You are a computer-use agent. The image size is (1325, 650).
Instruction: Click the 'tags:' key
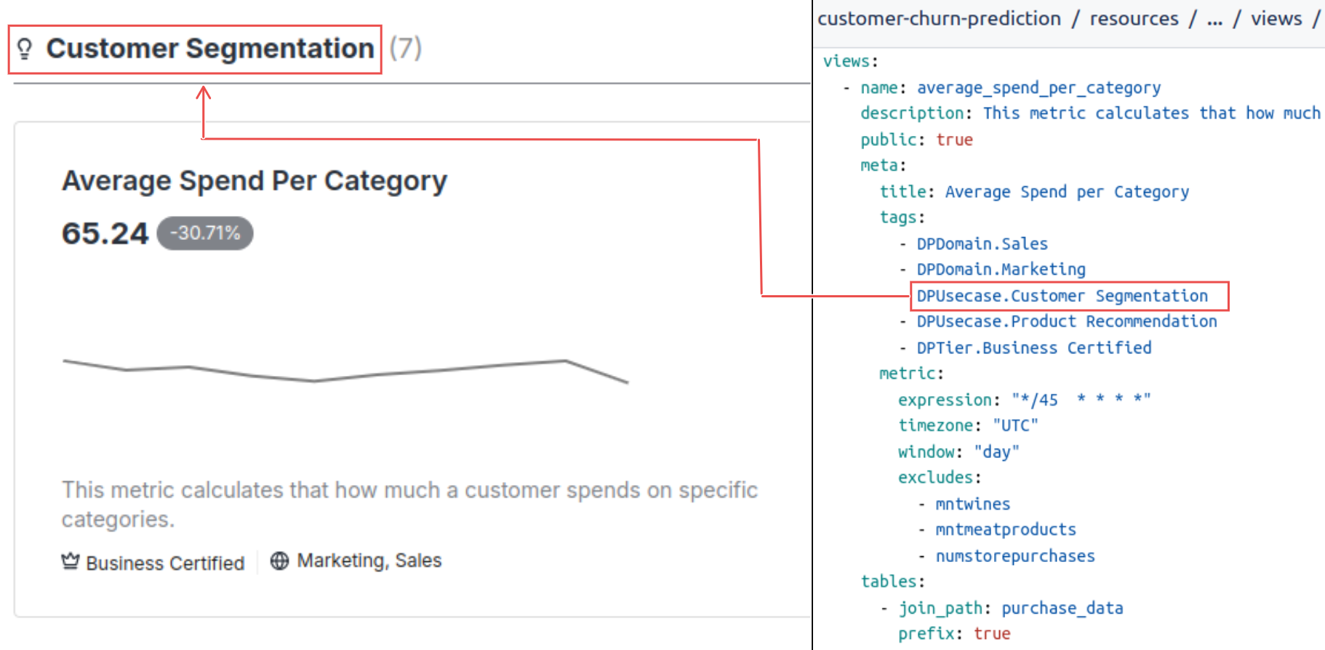point(902,217)
